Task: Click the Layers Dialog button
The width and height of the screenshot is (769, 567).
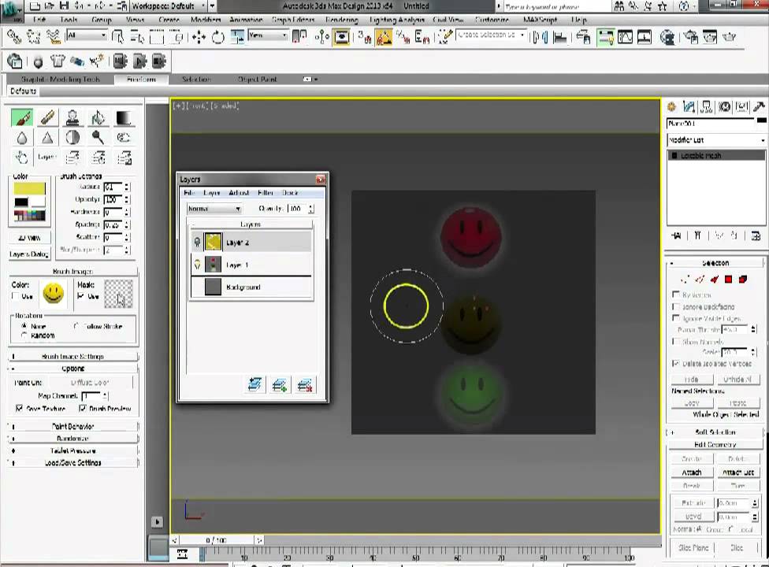Action: [29, 254]
